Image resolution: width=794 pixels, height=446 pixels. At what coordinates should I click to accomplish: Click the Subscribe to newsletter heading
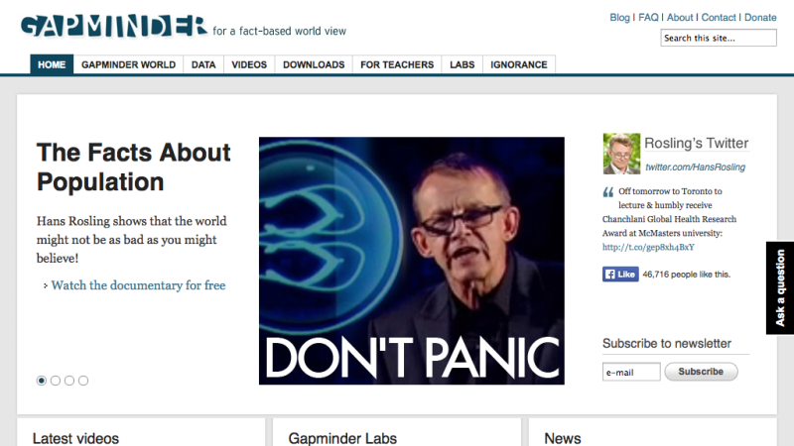[666, 343]
